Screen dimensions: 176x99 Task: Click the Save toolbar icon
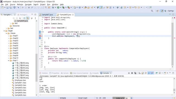coord(7,7)
